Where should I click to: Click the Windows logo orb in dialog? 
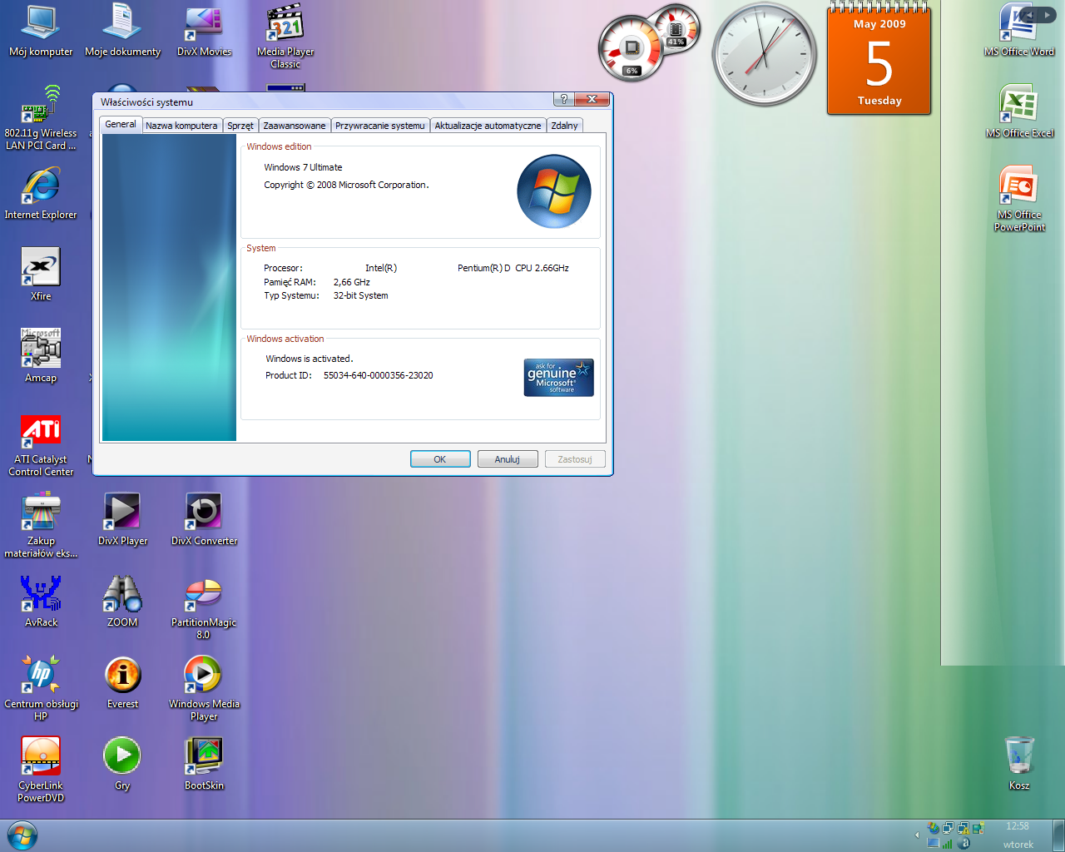click(x=554, y=191)
